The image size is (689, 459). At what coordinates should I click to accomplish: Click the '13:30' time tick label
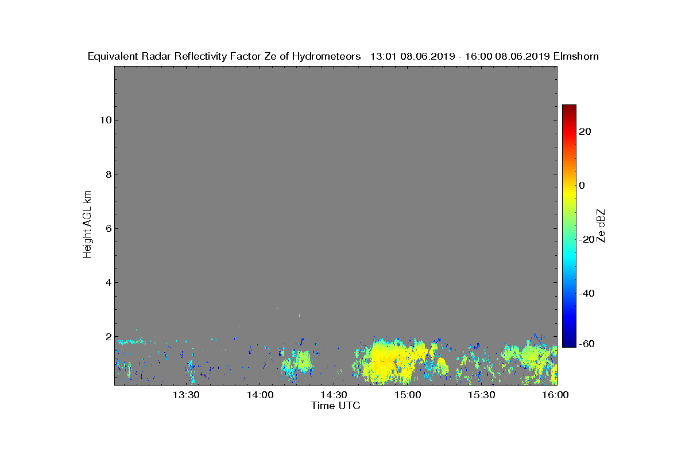point(186,395)
